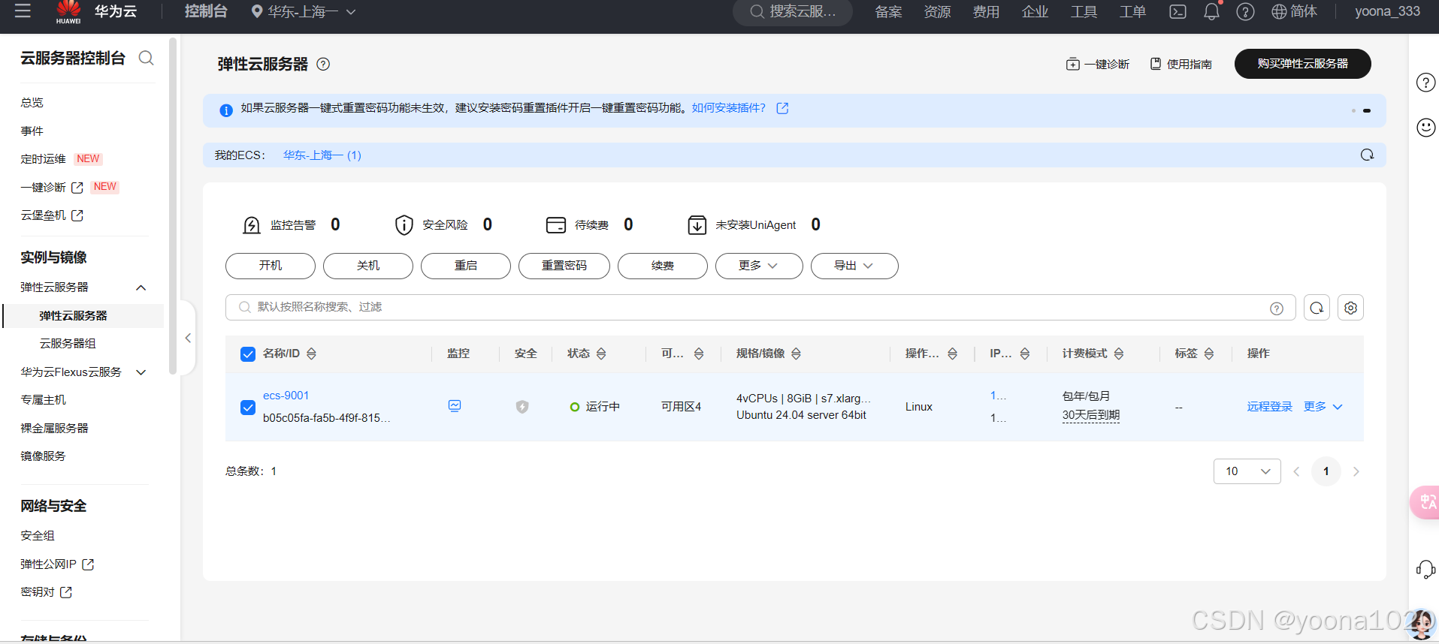1439x644 pixels.
Task: Open the 更多 actions dropdown button
Action: tap(759, 266)
